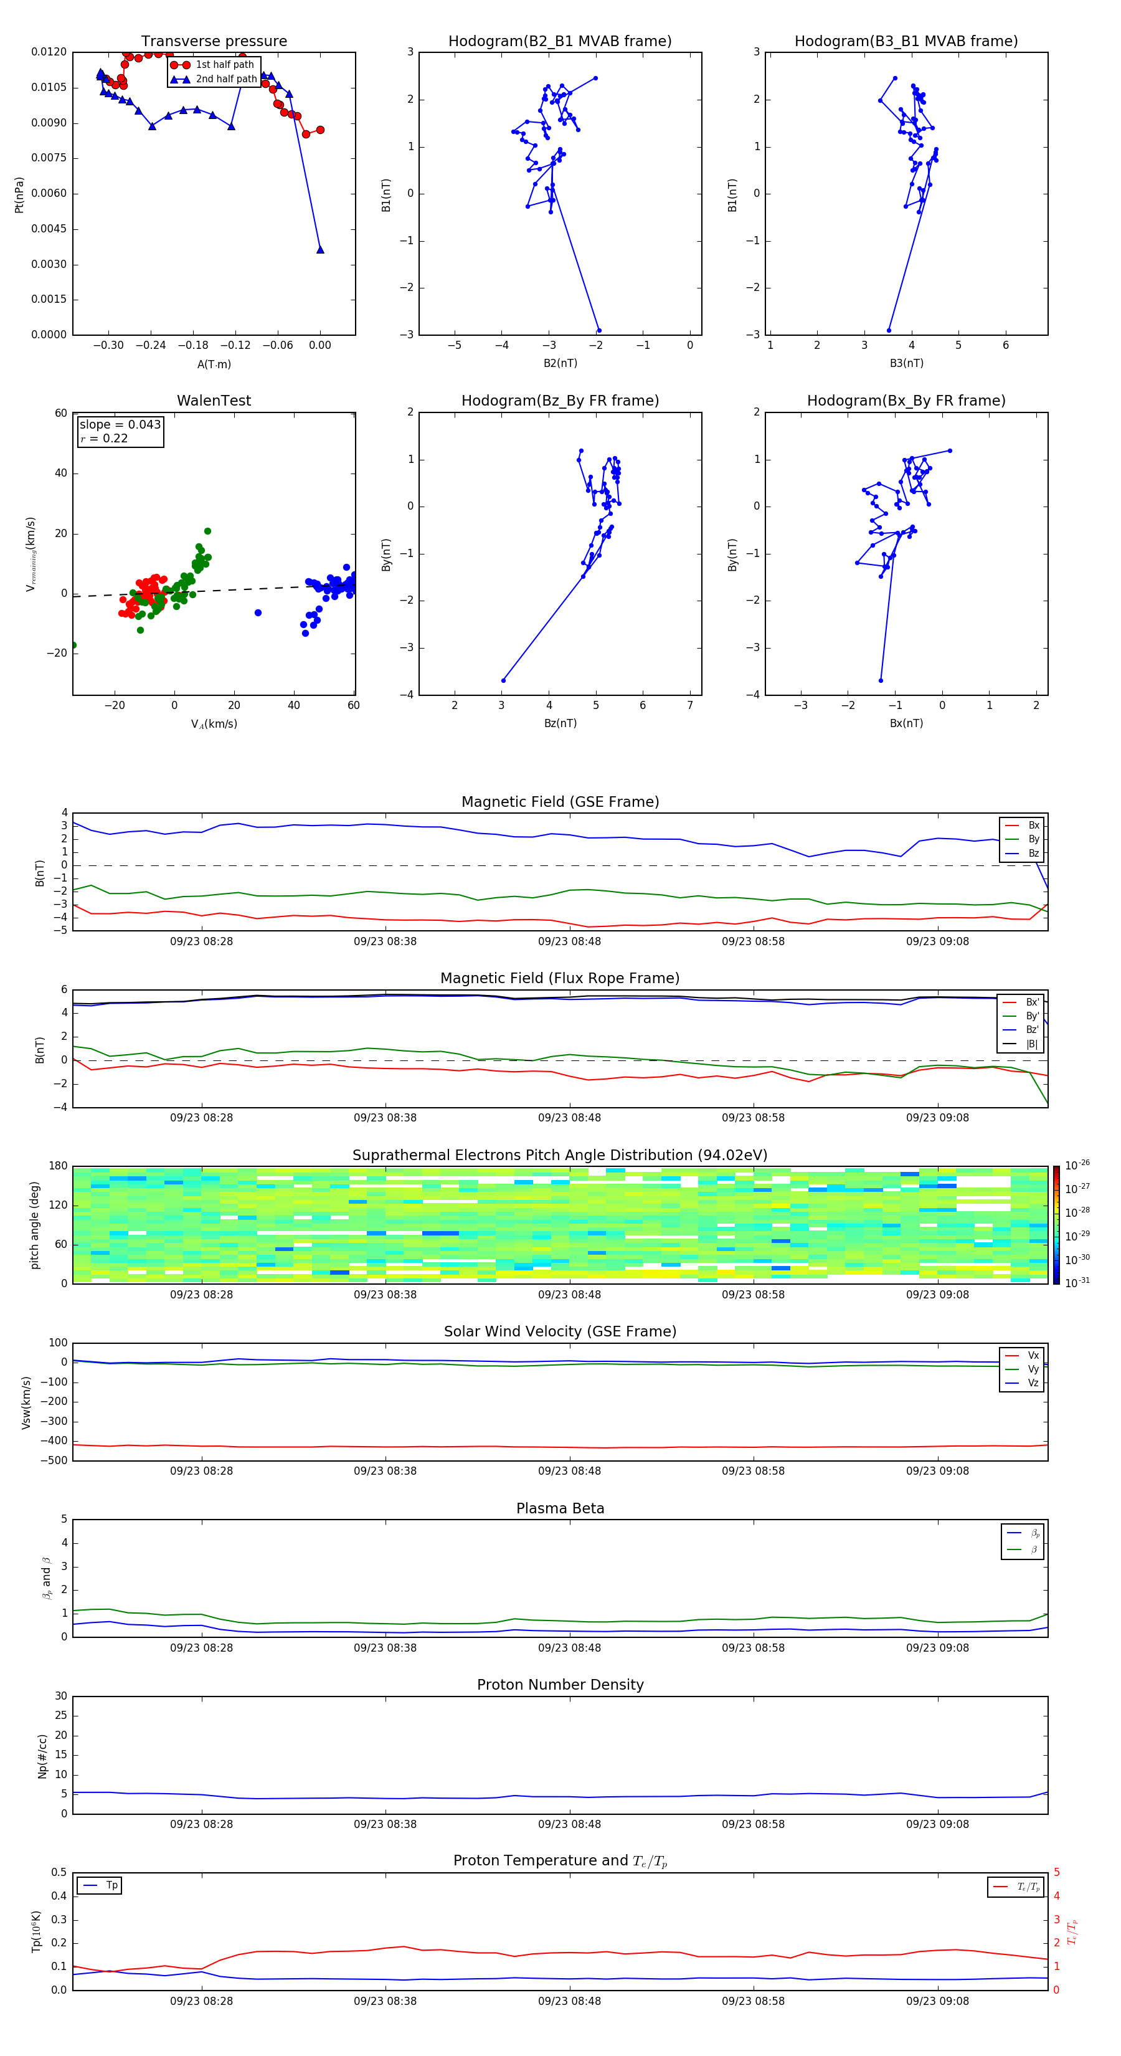
Task: Click the 'Pt(nPa)' y-axis label
Action: tap(19, 195)
